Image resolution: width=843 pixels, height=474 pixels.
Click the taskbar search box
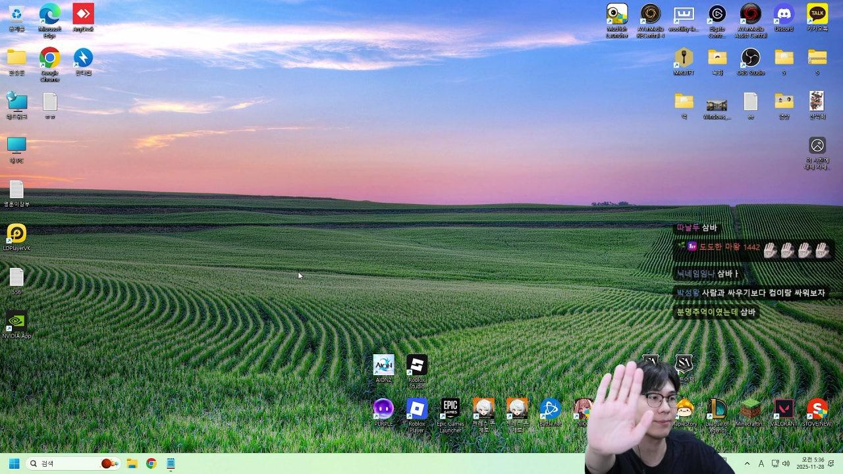[74, 463]
